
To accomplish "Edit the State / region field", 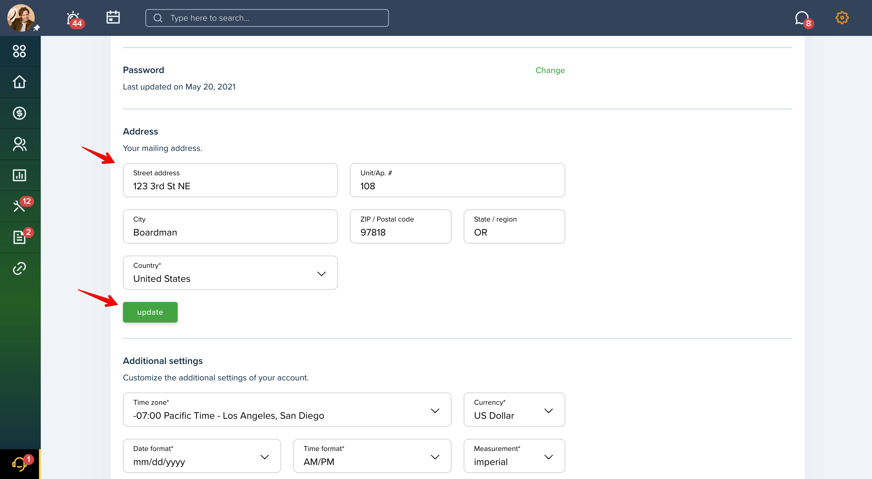I will click(514, 226).
